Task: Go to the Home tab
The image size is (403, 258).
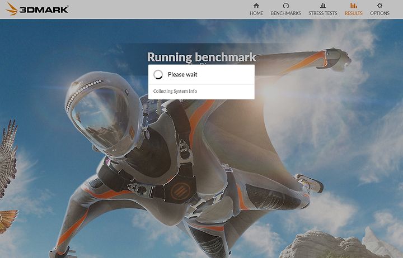Action: coord(256,9)
